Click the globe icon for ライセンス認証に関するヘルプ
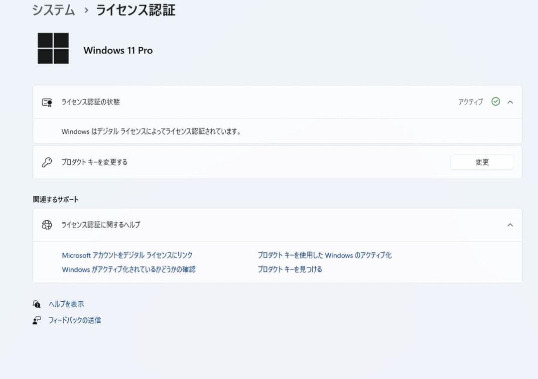The height and width of the screenshot is (379, 538). (46, 225)
